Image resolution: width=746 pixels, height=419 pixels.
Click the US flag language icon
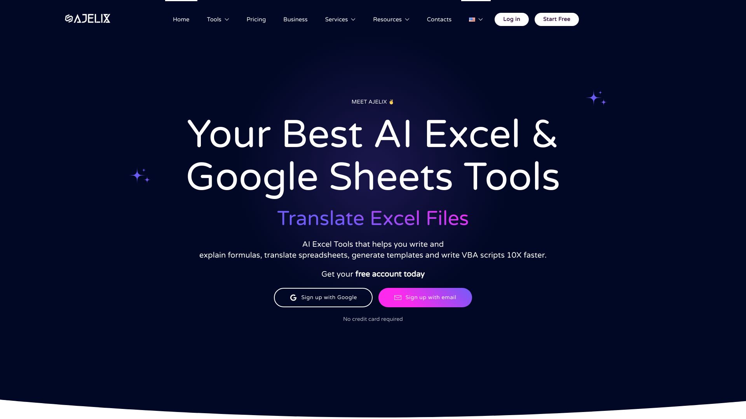(x=472, y=19)
